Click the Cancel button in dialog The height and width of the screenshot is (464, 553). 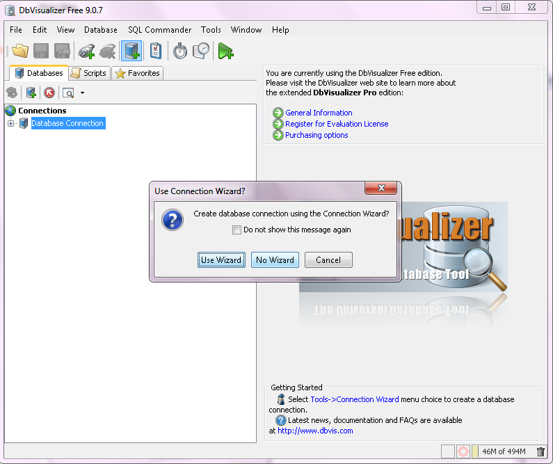tap(328, 260)
